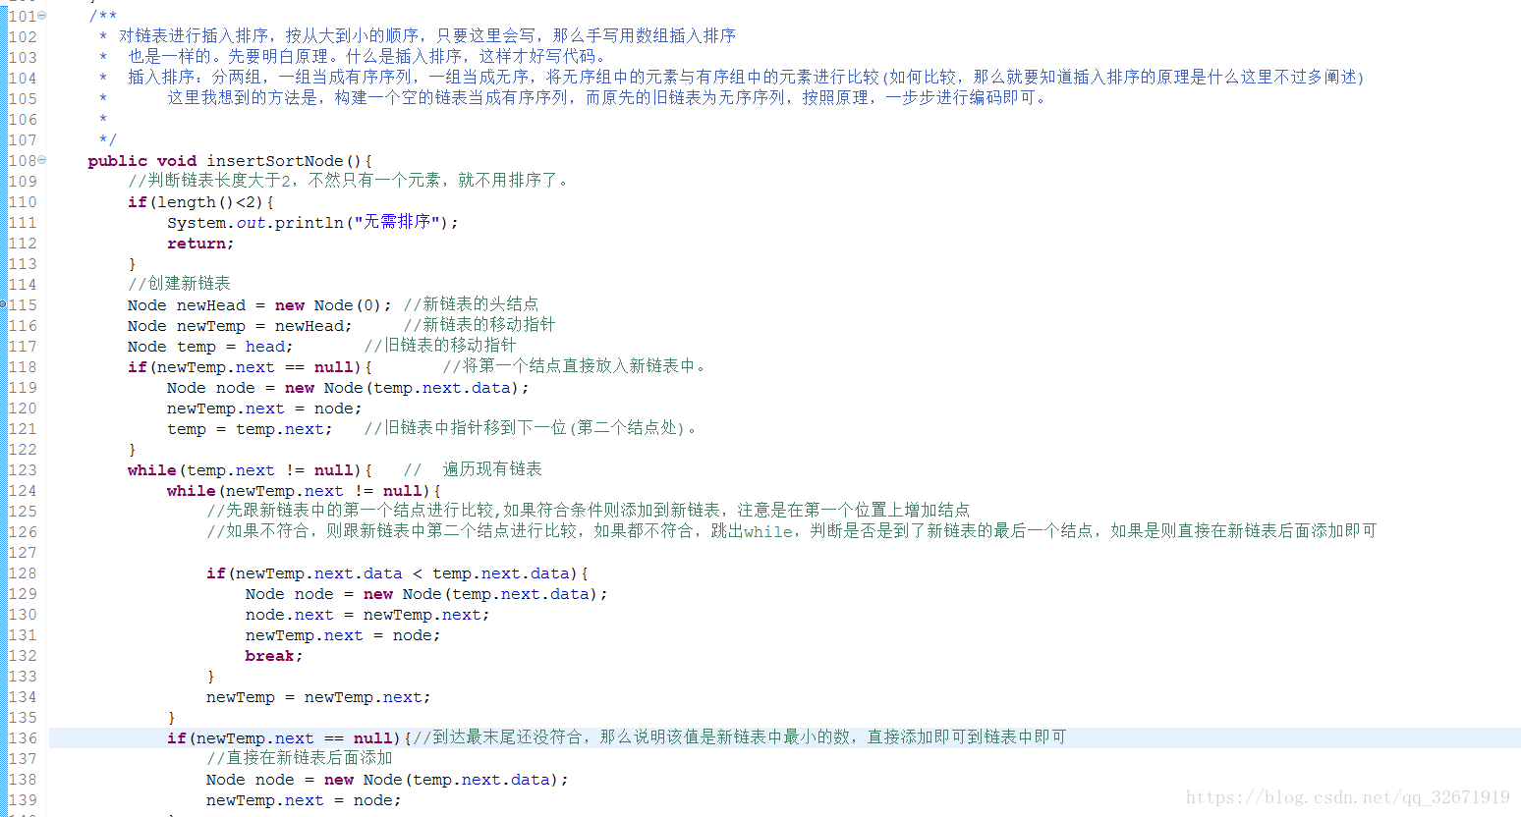Click the System.out.println("无需排序") statement
The image size is (1521, 817).
312,223
